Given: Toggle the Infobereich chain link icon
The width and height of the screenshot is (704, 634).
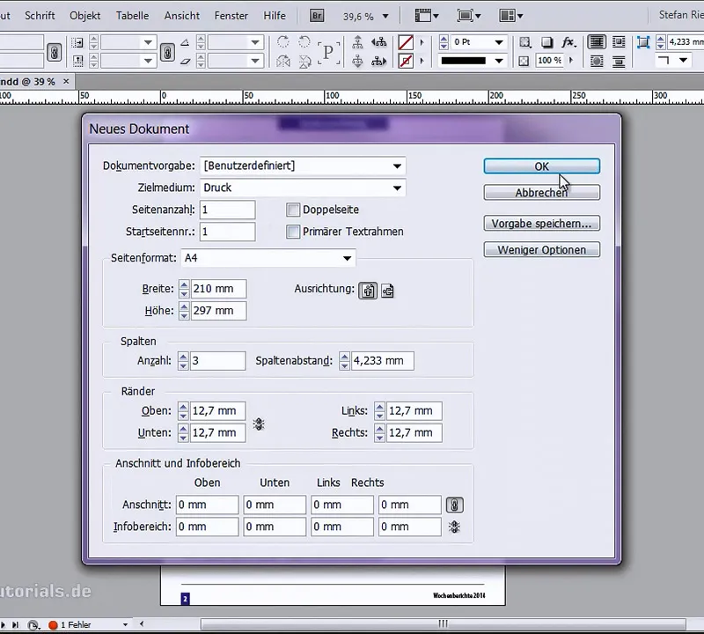Looking at the screenshot, I should pos(454,527).
